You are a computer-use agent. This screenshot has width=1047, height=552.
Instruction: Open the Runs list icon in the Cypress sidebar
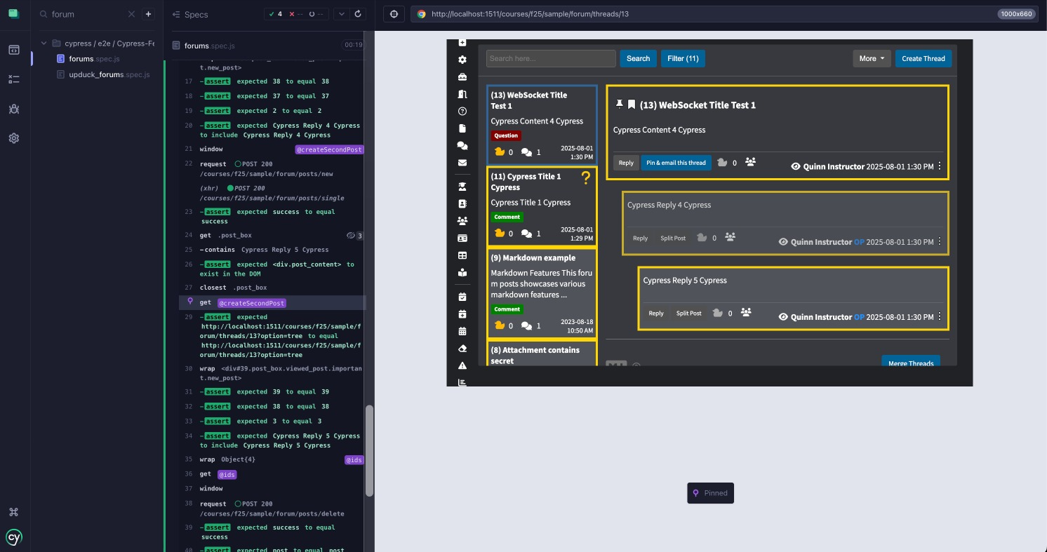13,79
